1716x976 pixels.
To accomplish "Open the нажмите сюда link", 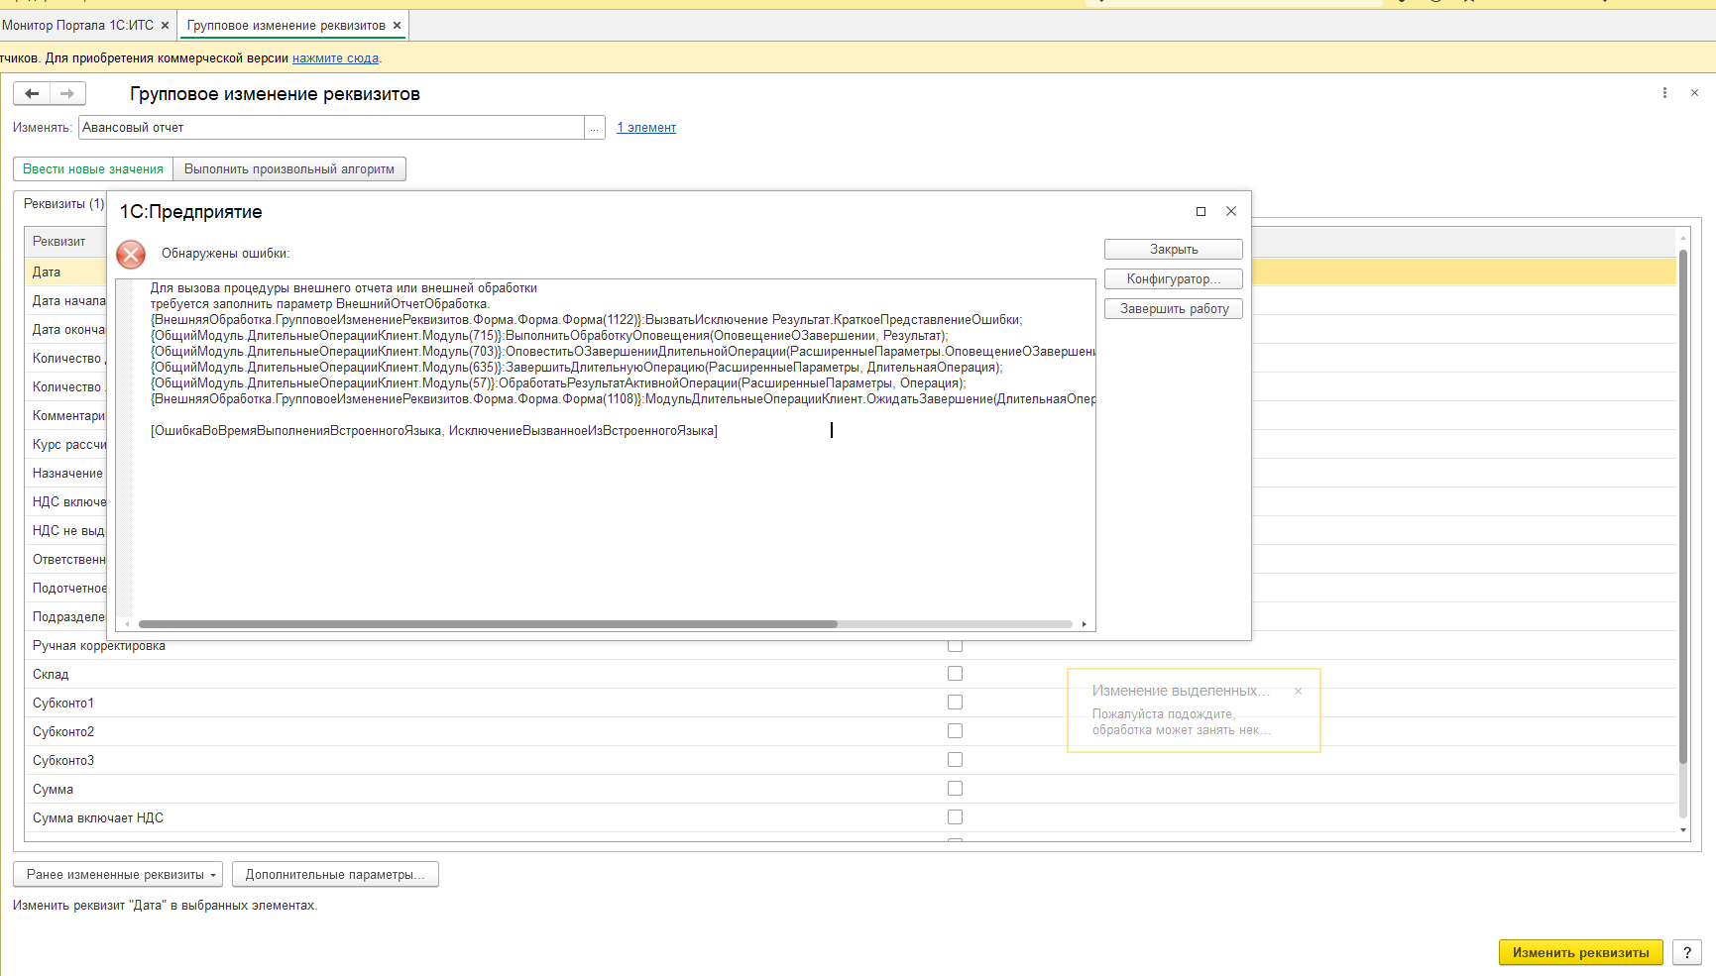I will point(335,58).
